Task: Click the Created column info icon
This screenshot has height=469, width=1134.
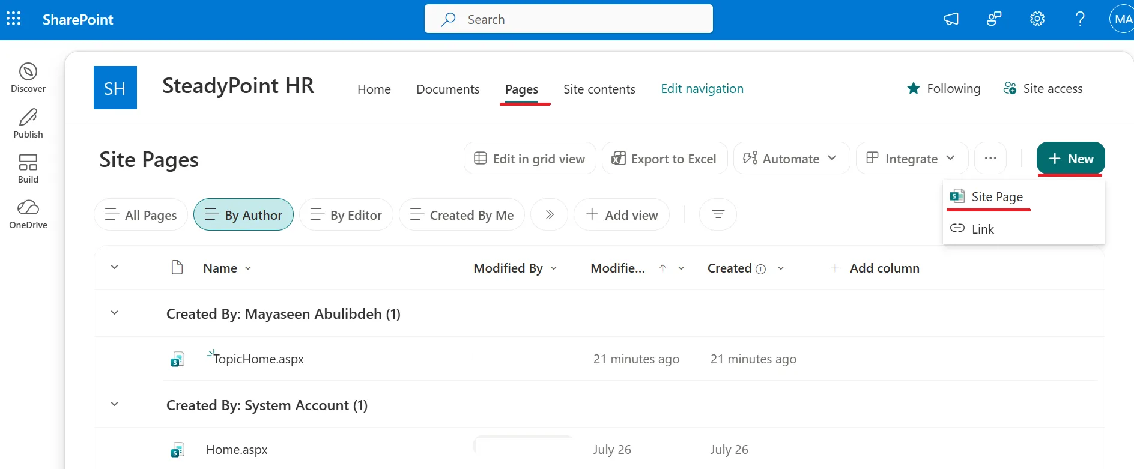Action: click(761, 269)
